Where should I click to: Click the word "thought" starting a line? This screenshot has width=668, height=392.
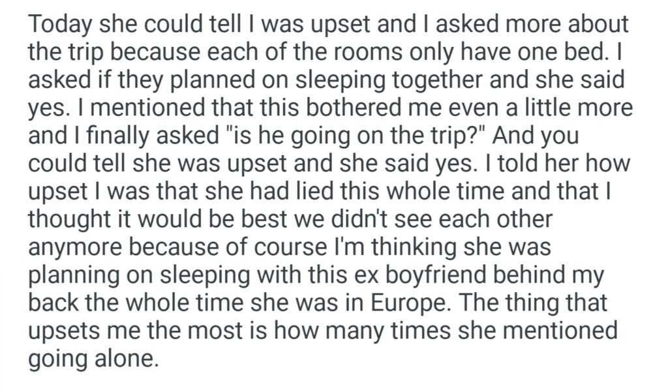[x=68, y=220]
